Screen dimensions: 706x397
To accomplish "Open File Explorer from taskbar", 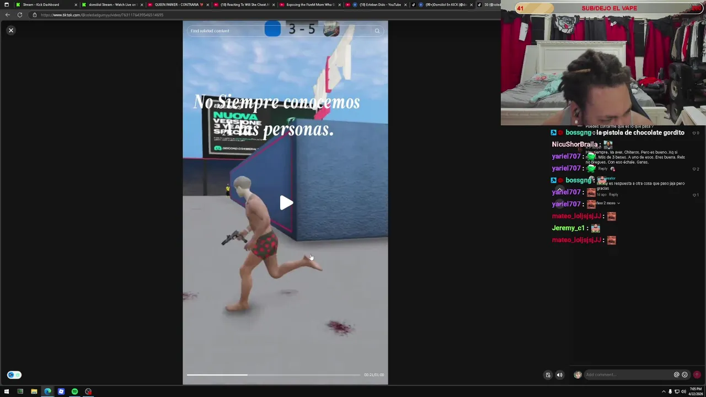I will tap(34, 391).
